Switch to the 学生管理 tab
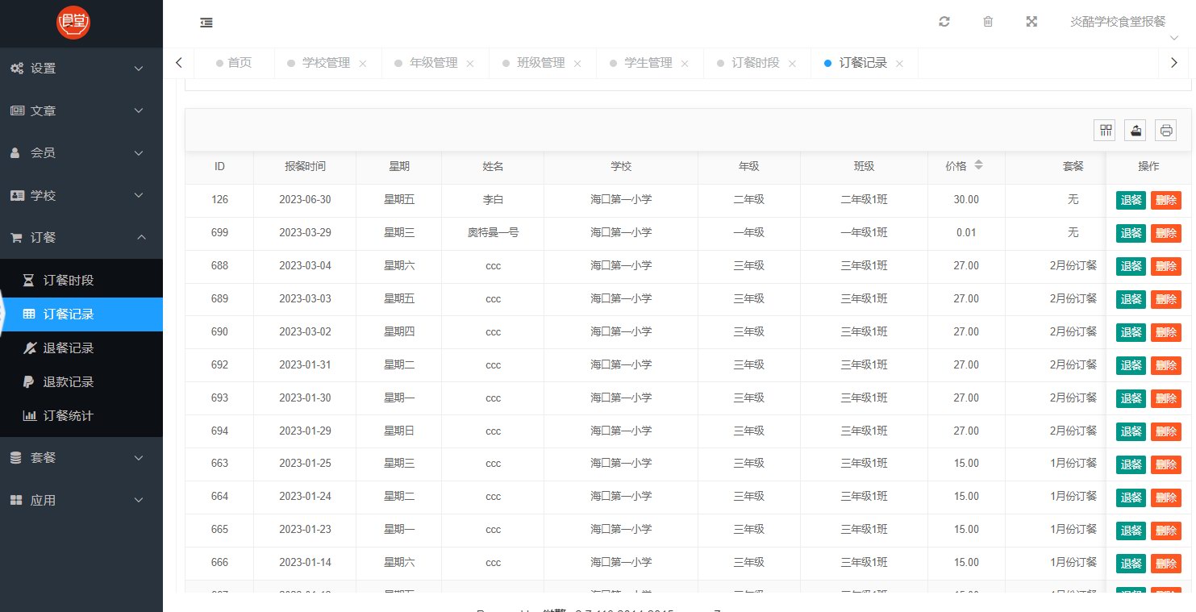Image resolution: width=1196 pixels, height=612 pixels. tap(648, 63)
